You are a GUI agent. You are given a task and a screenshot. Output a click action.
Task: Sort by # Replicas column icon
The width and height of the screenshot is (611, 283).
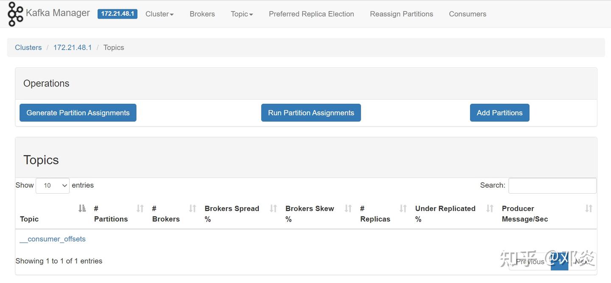pos(403,208)
